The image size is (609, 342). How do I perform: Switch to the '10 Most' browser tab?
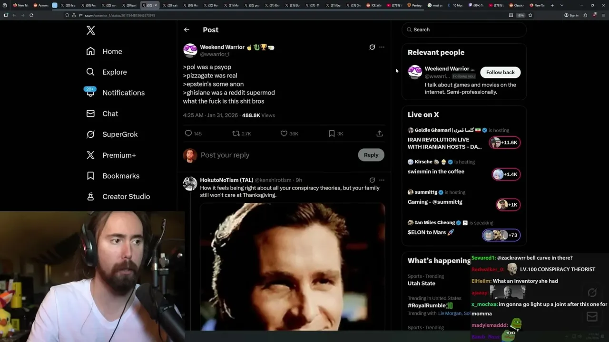(x=455, y=5)
